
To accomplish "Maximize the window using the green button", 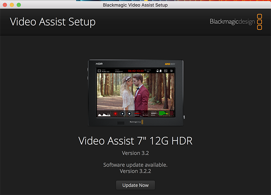I will point(19,5).
